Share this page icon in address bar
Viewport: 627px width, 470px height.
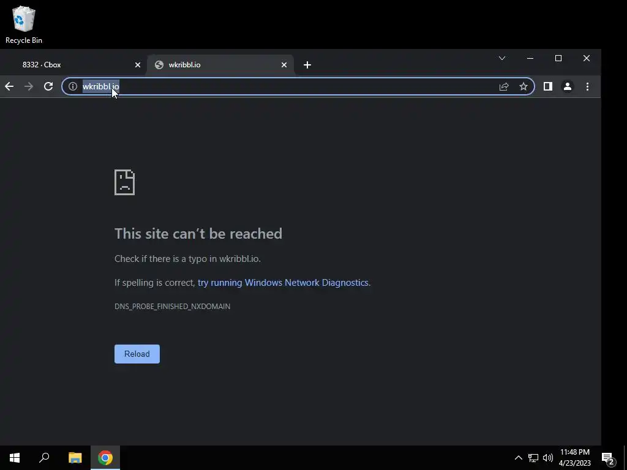point(504,86)
